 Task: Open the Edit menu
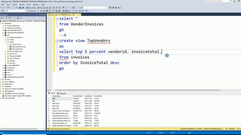click(3, 4)
